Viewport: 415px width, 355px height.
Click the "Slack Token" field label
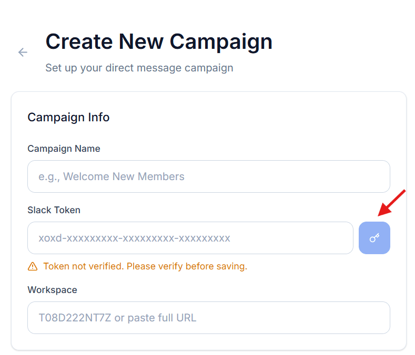[54, 210]
